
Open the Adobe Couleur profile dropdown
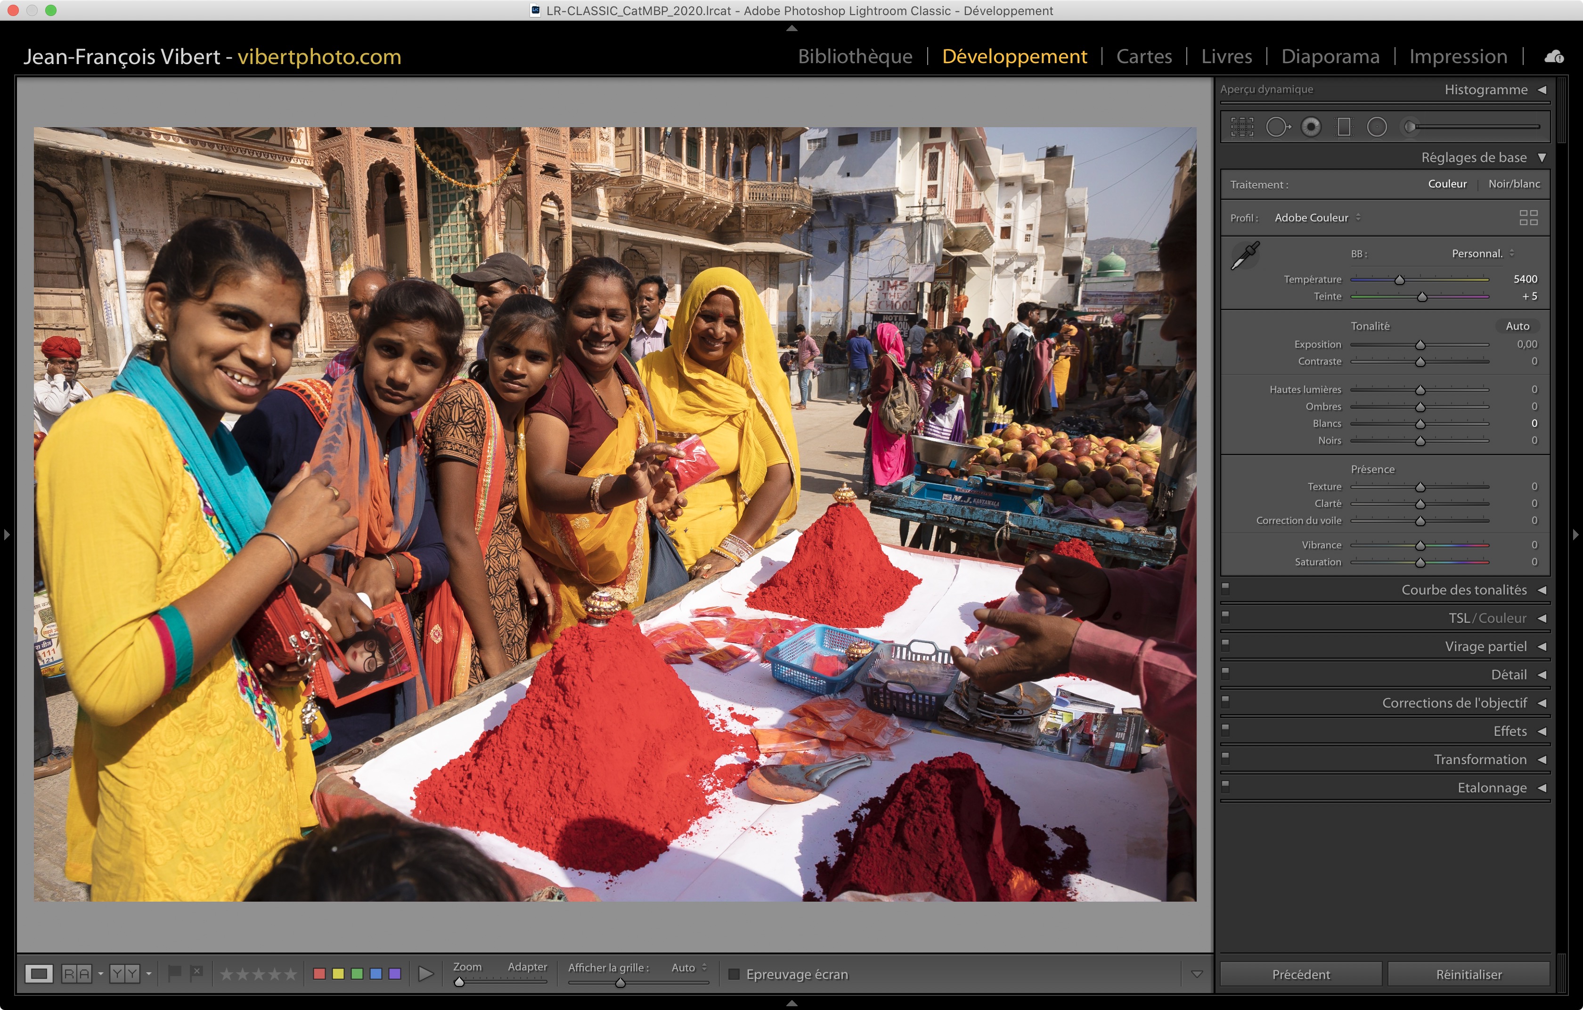(1317, 218)
